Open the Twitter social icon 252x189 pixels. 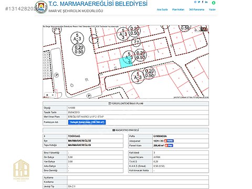tap(199, 2)
